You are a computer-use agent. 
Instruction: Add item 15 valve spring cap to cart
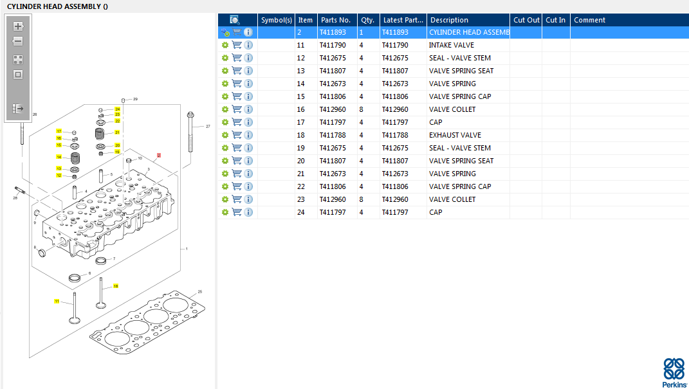pyautogui.click(x=237, y=96)
